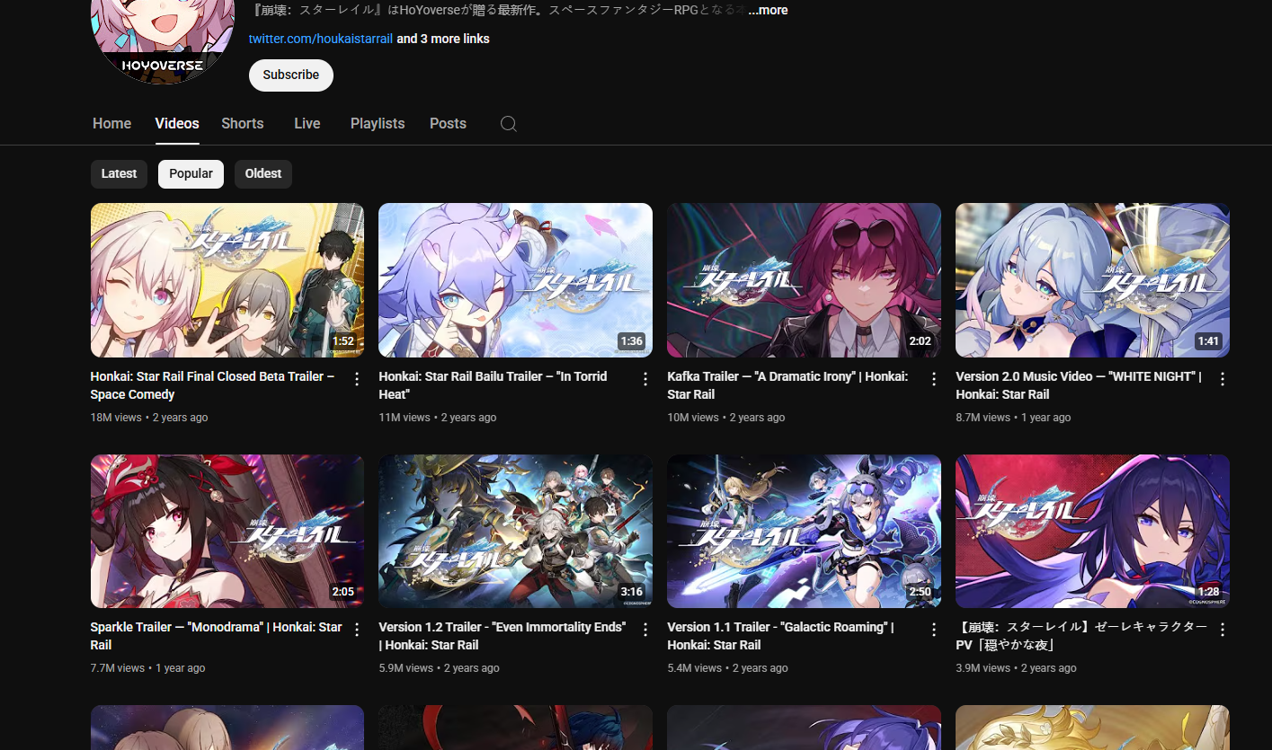Sort videos by Latest

tap(119, 173)
